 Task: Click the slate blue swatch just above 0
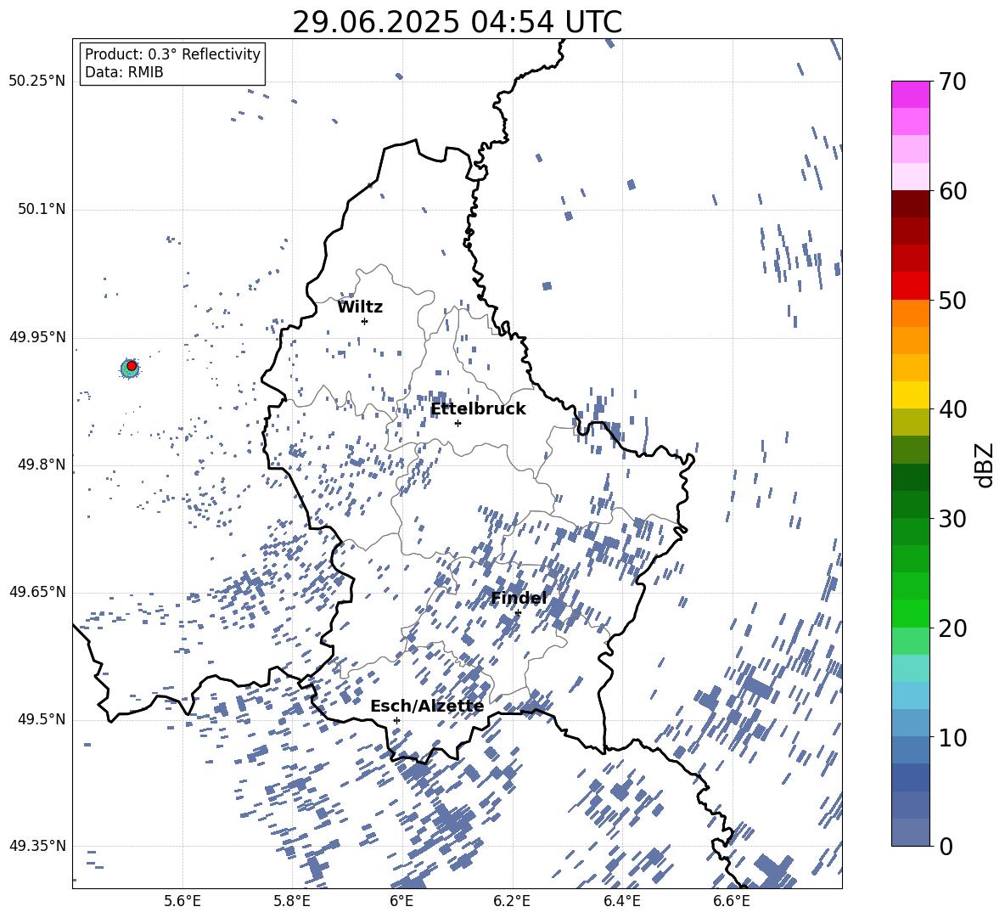(911, 832)
